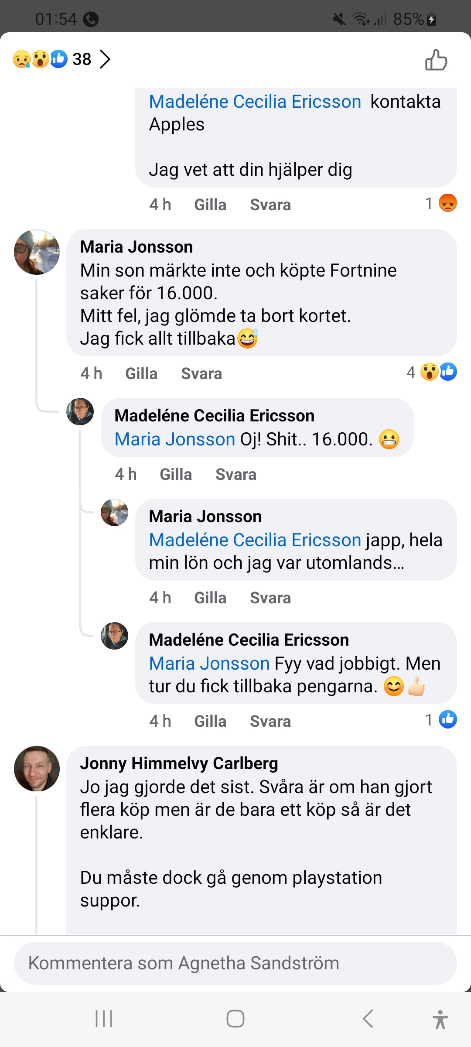Open Jonny Himmelvy Carlberg's profile picture
This screenshot has width=471, height=1047.
click(37, 769)
